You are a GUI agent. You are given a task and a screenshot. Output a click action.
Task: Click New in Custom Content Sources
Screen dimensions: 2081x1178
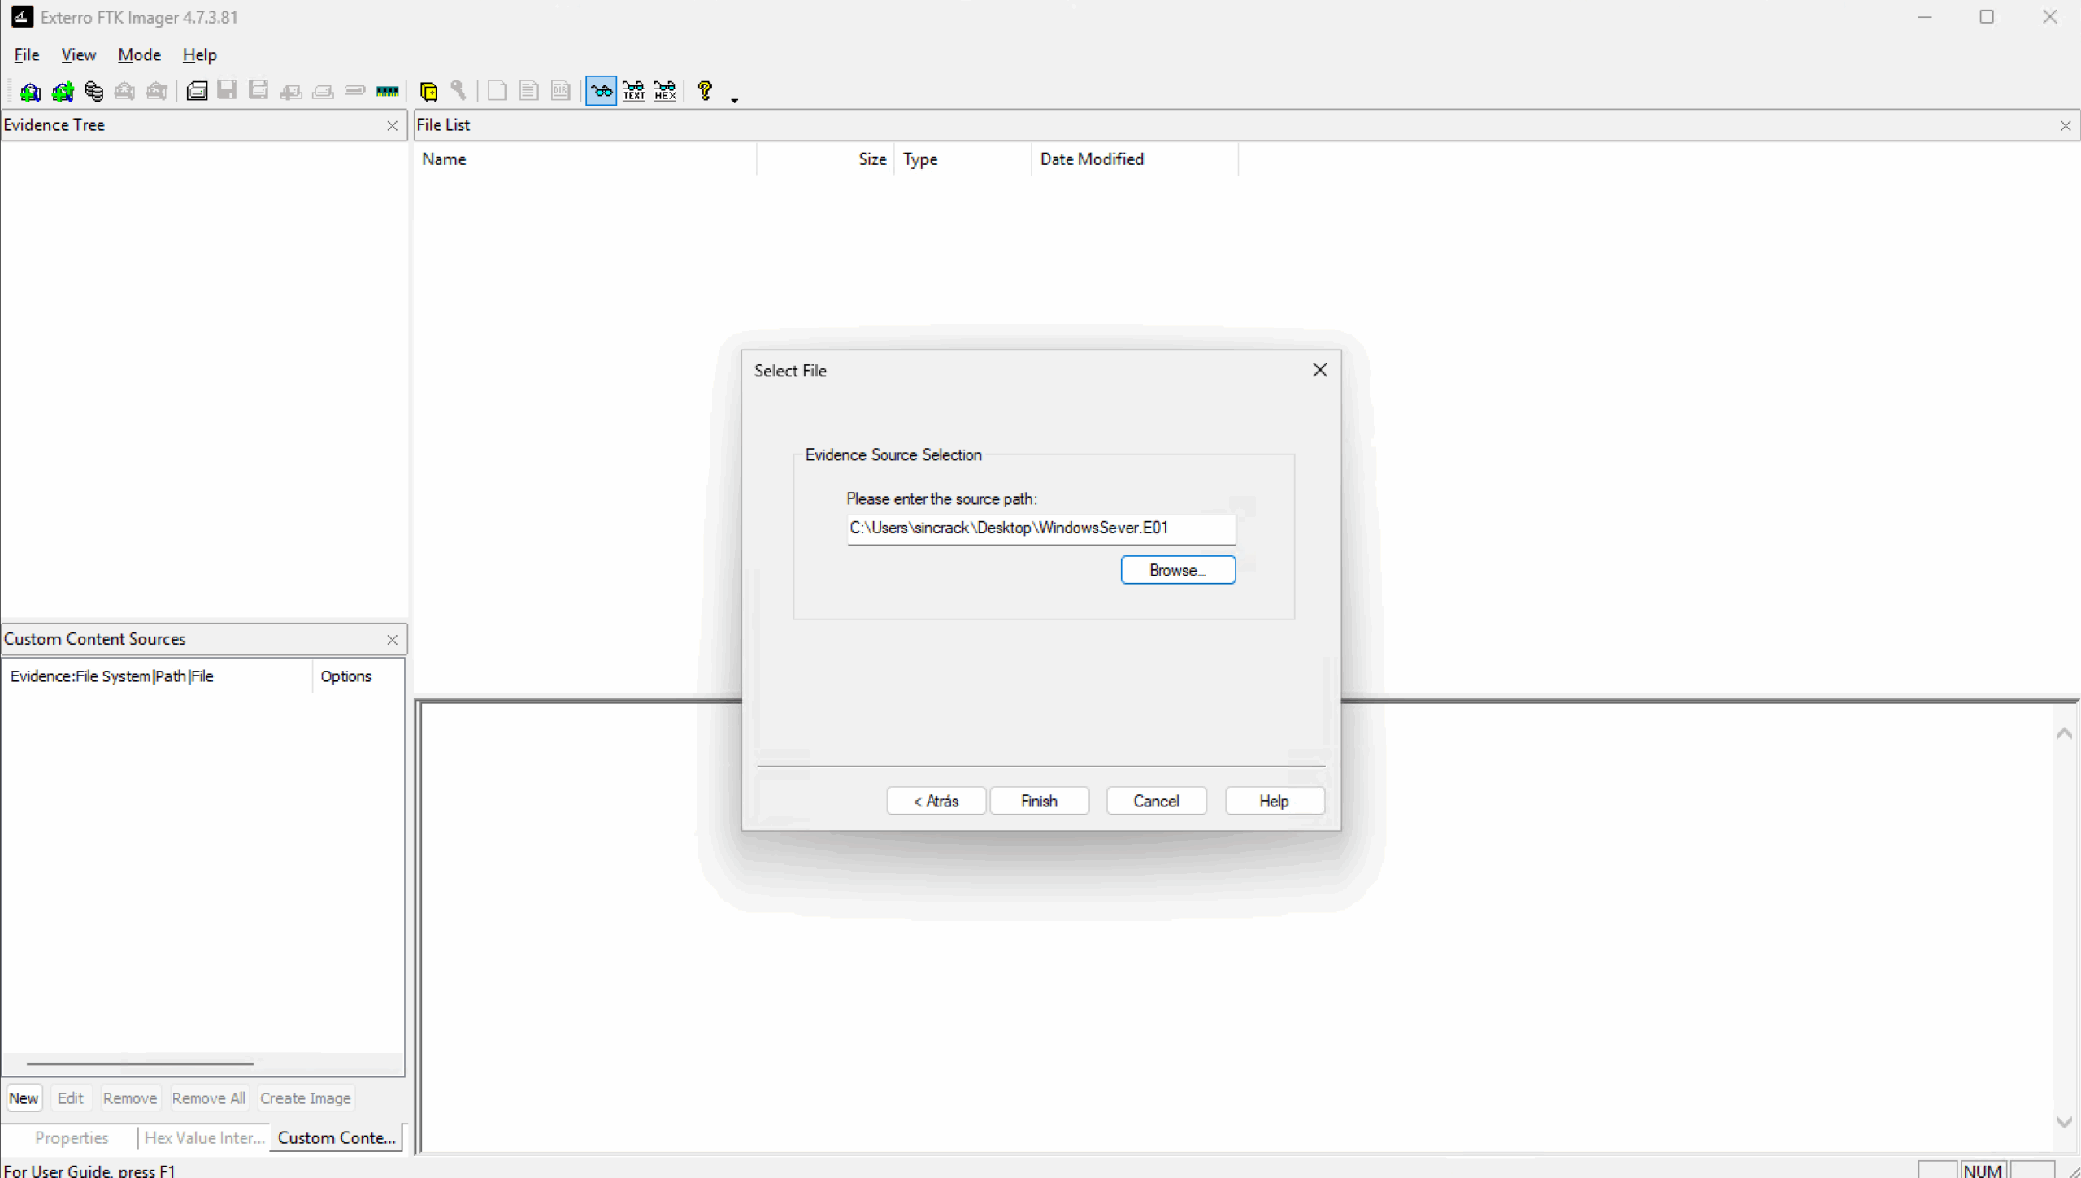point(24,1098)
